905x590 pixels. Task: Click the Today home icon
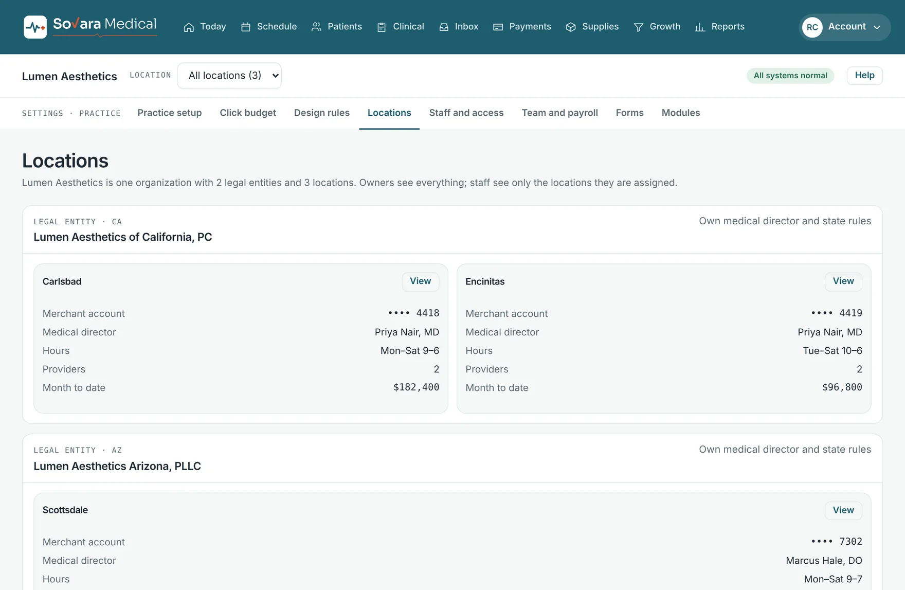[x=189, y=27]
